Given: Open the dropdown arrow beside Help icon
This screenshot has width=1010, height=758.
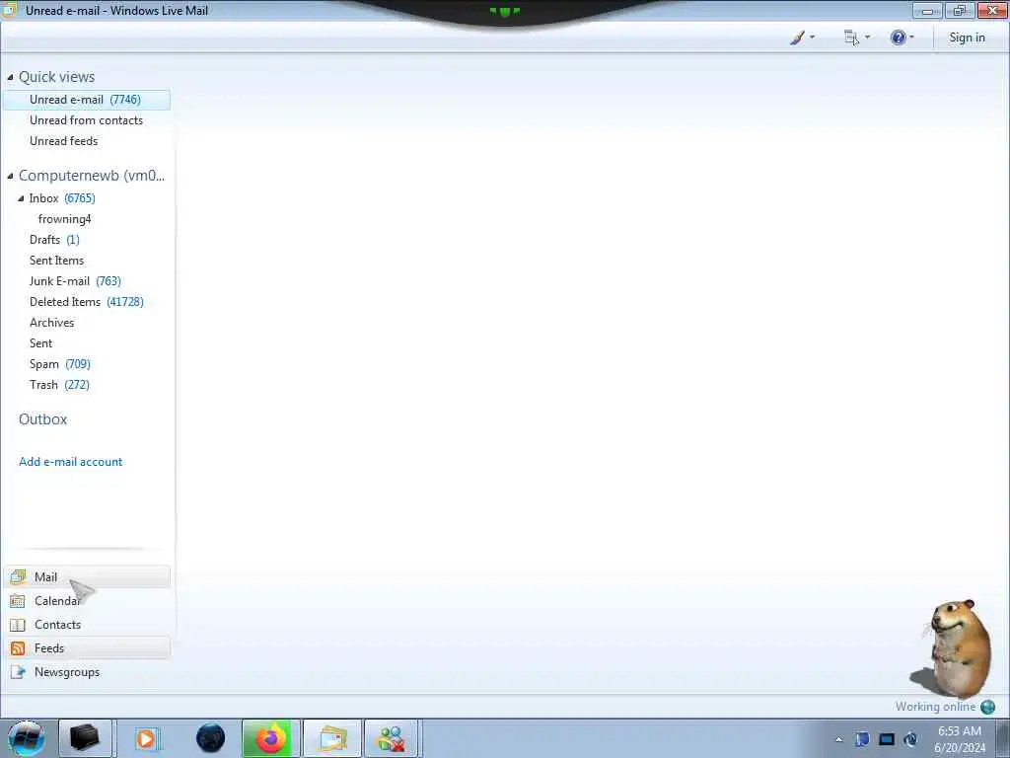Looking at the screenshot, I should [x=911, y=38].
